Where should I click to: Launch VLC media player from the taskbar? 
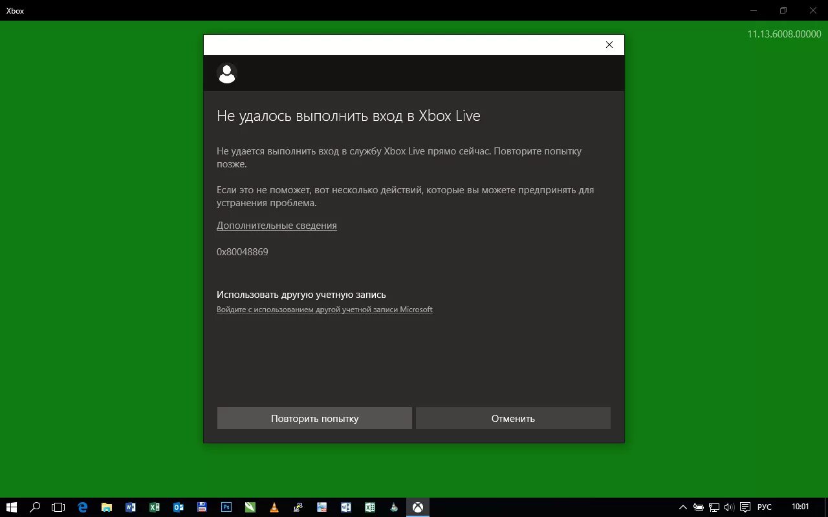click(x=274, y=507)
